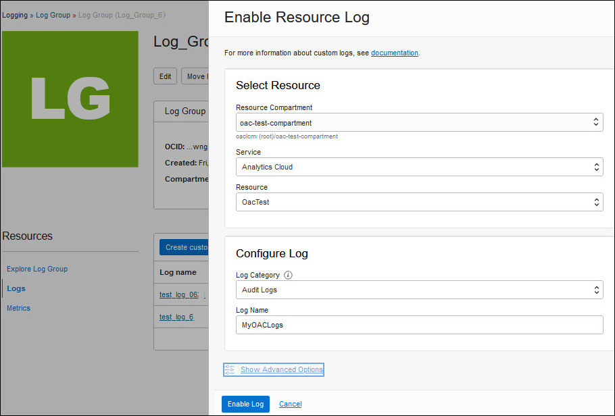Open the Resource dropdown showing OacTest
Image resolution: width=615 pixels, height=416 pixels.
coord(419,201)
